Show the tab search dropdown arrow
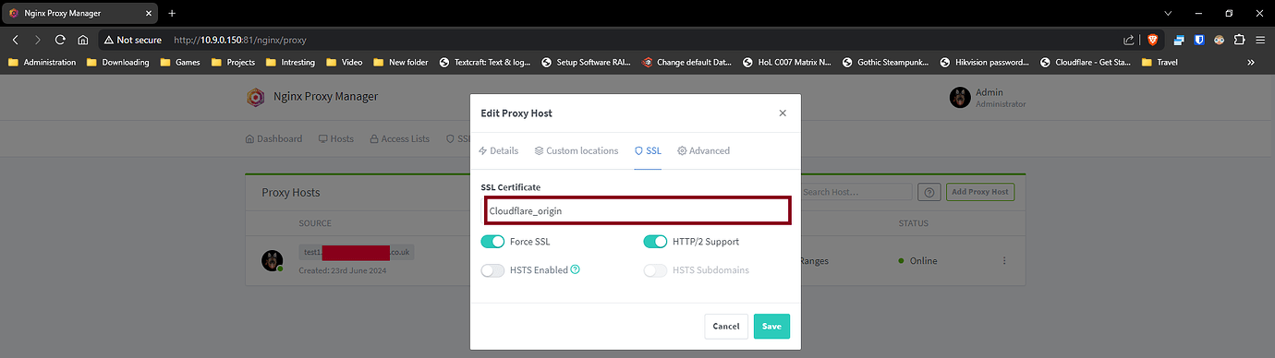This screenshot has height=358, width=1275. tap(1169, 13)
